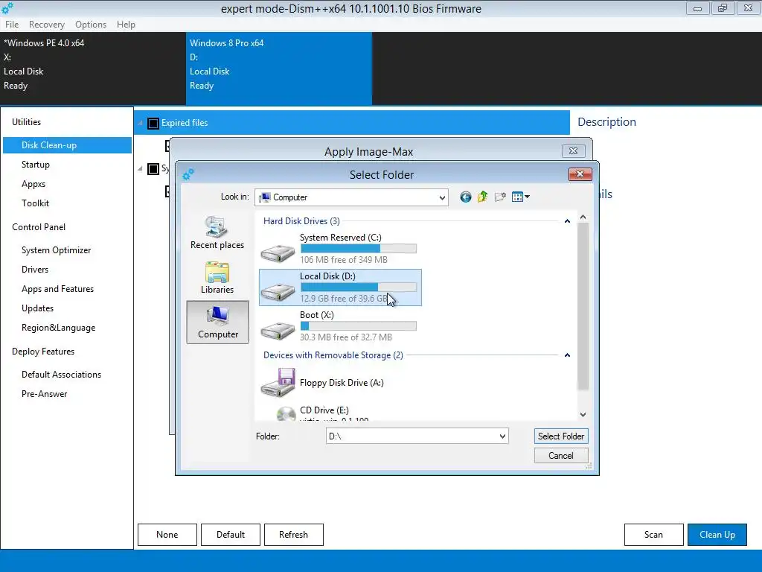Click Libraries shortcut icon

click(217, 273)
